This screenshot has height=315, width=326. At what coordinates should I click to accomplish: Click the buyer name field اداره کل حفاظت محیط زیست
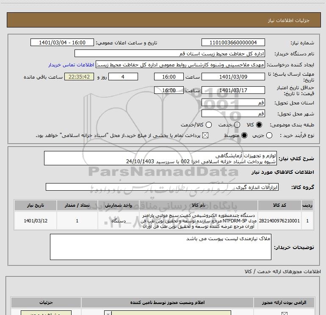[x=170, y=53]
